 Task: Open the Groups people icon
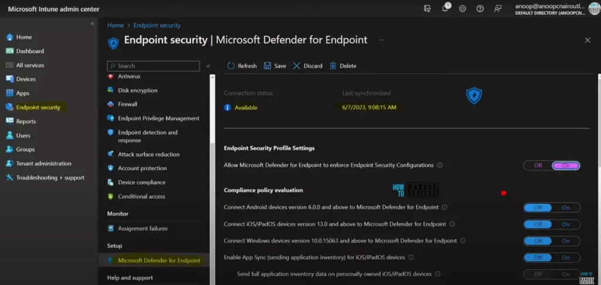coord(9,149)
